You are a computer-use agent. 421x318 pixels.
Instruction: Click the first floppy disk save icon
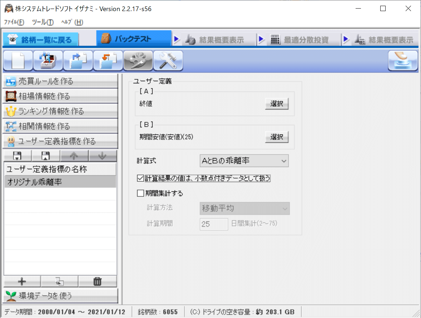(x=18, y=156)
